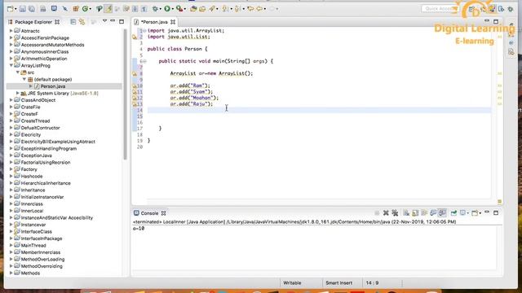The width and height of the screenshot is (522, 293).
Task: Open the New Java Class dropdown arrow
Action: tap(91, 9)
